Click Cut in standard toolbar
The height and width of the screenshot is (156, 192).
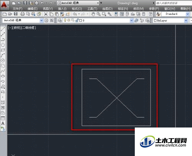pos(46,14)
